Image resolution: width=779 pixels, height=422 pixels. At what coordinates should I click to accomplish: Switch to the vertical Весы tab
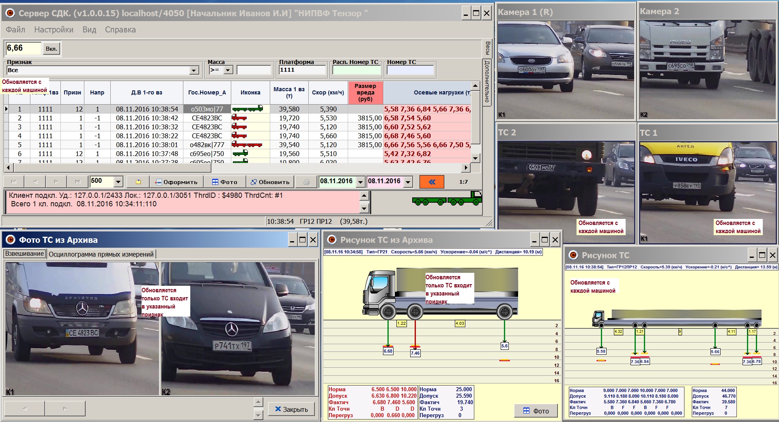tap(487, 48)
